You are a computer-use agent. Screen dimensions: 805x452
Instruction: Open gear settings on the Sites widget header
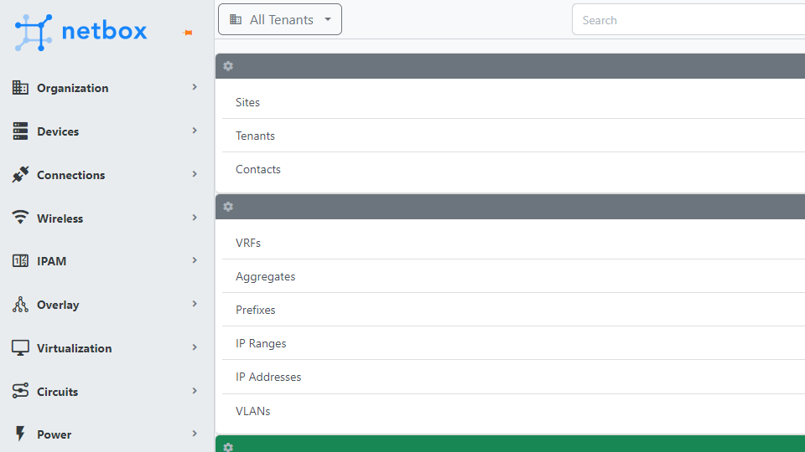228,66
